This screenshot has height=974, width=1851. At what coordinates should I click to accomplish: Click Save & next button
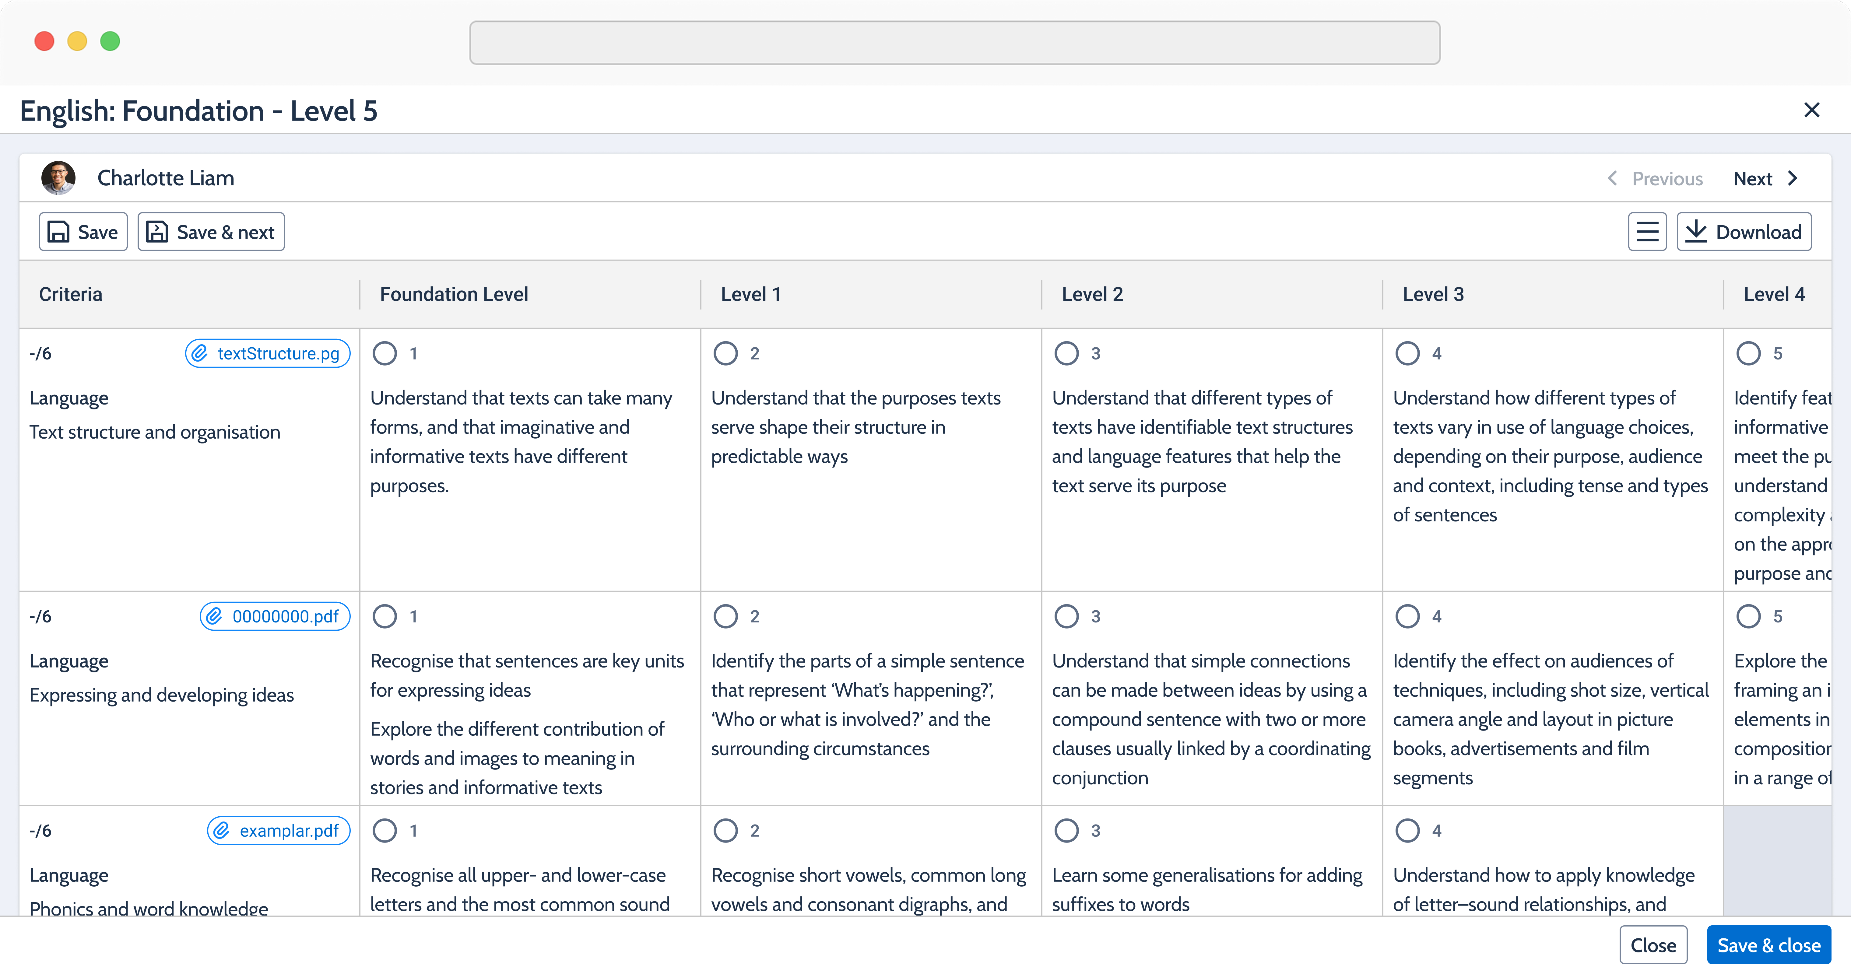pos(211,232)
